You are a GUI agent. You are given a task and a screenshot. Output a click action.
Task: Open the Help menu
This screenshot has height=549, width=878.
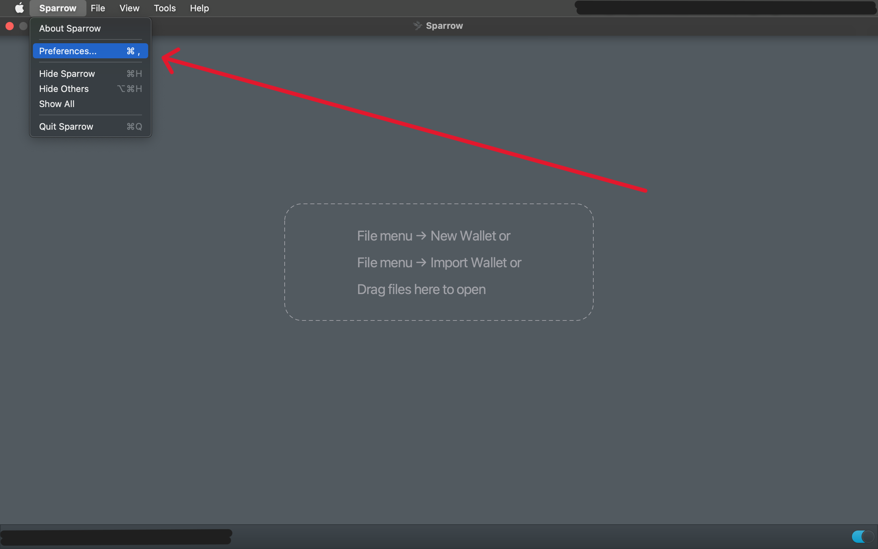[199, 8]
